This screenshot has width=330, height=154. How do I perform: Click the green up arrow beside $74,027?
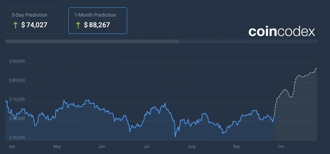[x=15, y=25]
